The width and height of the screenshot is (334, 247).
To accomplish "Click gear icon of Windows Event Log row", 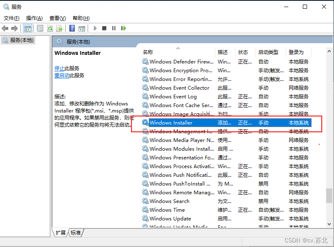I will coord(145,96).
